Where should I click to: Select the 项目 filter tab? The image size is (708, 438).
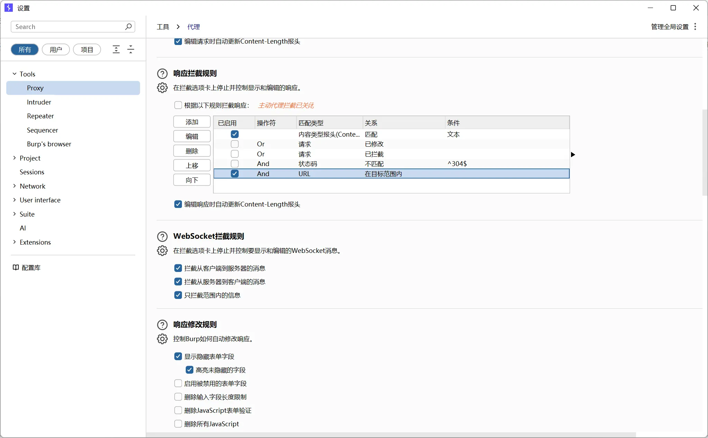87,49
